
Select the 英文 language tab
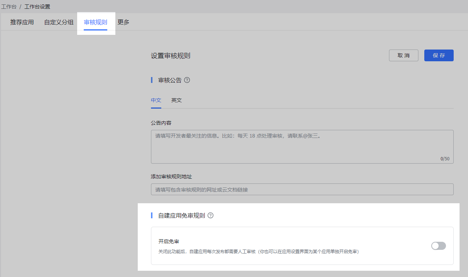coord(176,100)
